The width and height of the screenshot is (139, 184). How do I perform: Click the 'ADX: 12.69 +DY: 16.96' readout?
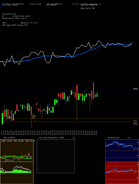click(x=13, y=141)
